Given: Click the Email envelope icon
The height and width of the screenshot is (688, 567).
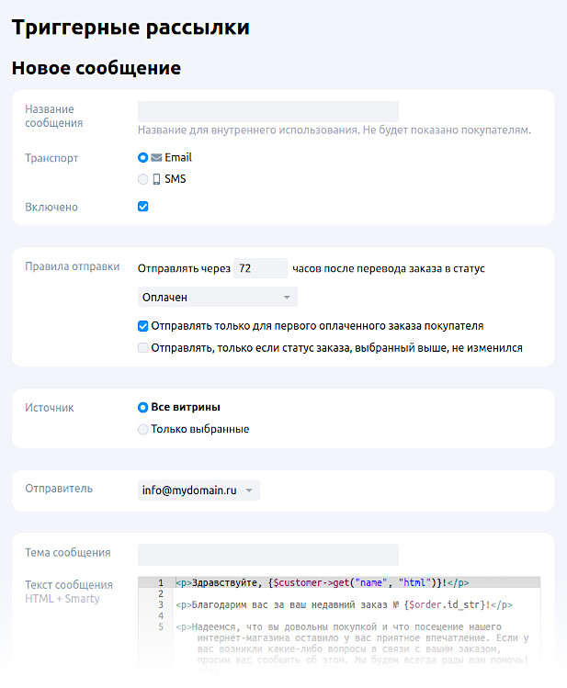Looking at the screenshot, I should point(156,157).
